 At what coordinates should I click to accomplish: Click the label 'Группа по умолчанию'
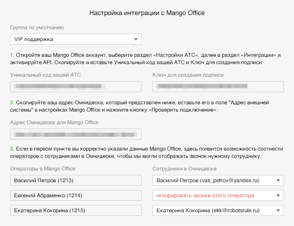[x=37, y=28]
